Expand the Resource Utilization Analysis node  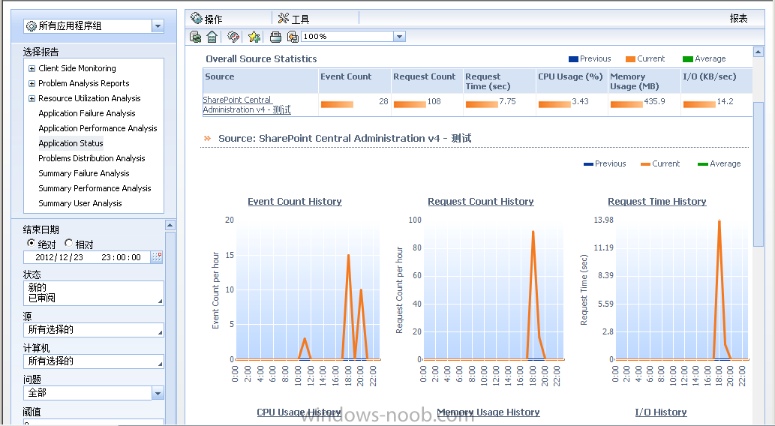pos(32,98)
